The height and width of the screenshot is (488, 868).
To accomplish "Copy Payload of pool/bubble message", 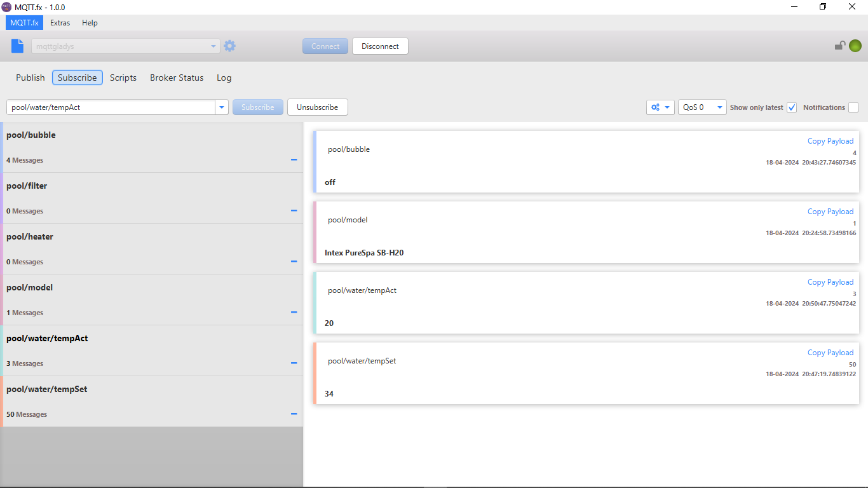I will (x=831, y=141).
